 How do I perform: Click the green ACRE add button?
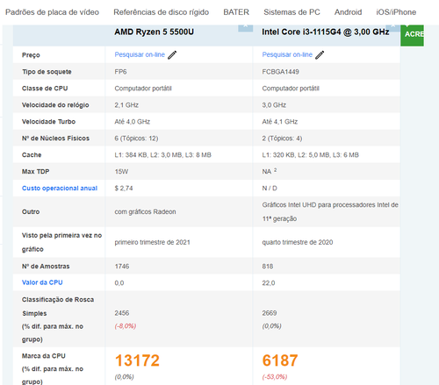click(x=412, y=35)
